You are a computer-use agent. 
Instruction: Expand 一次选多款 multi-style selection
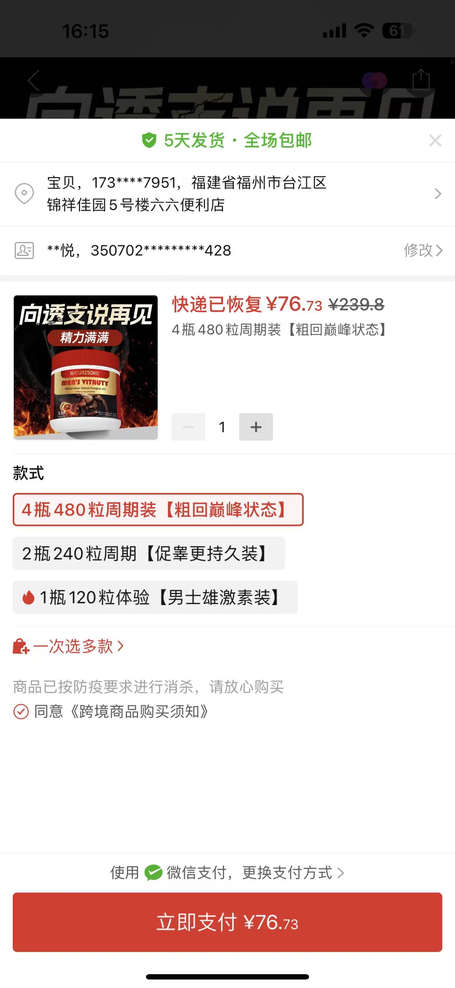click(x=78, y=646)
